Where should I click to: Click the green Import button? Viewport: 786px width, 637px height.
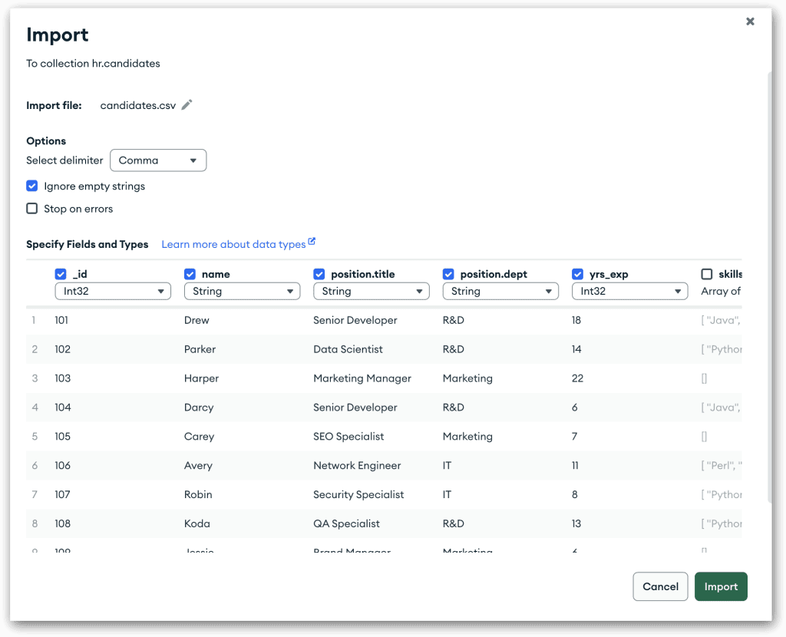pos(721,586)
